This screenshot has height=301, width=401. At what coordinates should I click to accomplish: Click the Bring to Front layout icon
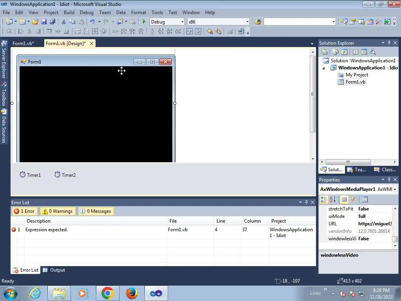tap(210, 31)
